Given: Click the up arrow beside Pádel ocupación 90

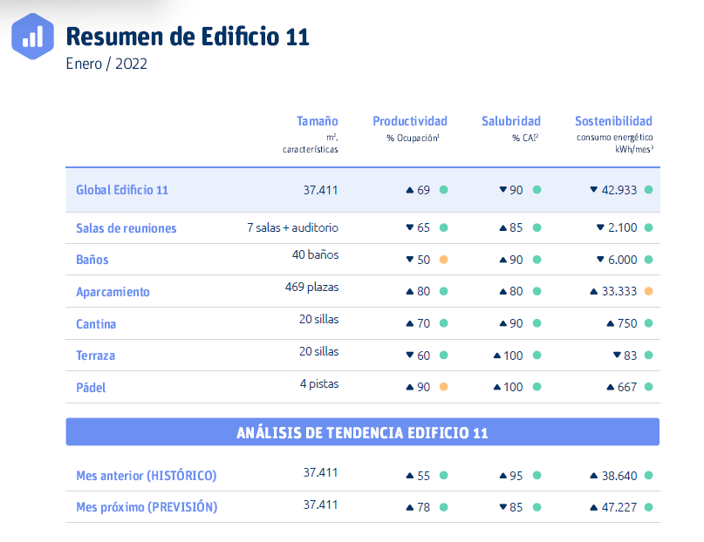Looking at the screenshot, I should [409, 387].
